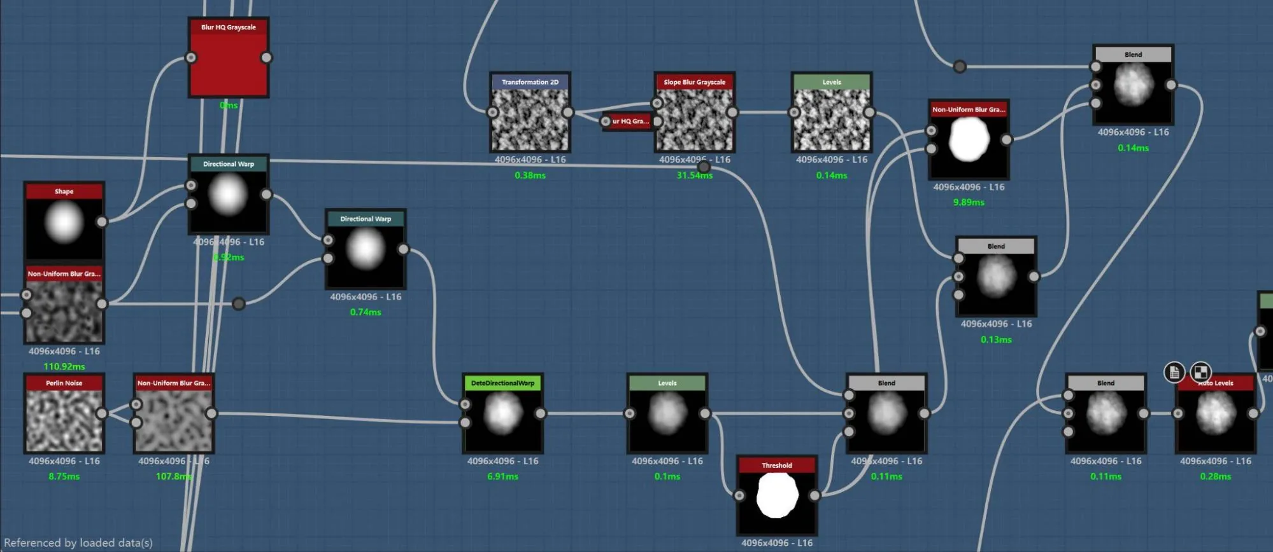This screenshot has width=1273, height=552.
Task: Click the output connector of Slope Blur Grayscale
Action: [x=732, y=113]
